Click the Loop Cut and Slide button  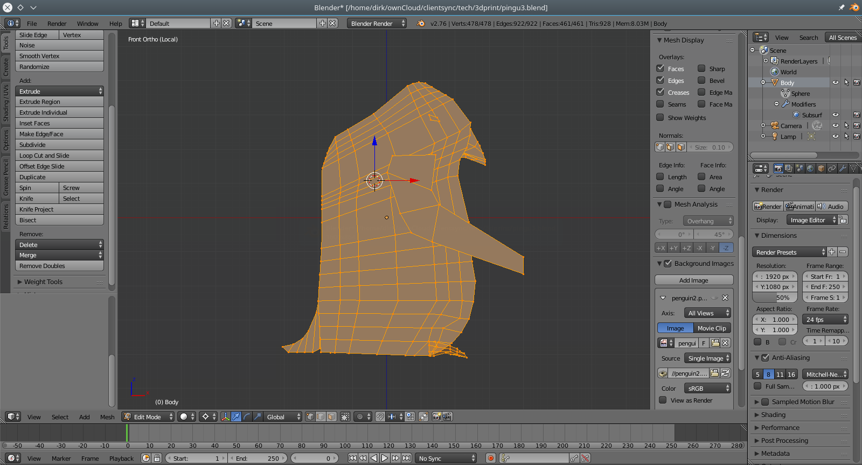coord(59,156)
